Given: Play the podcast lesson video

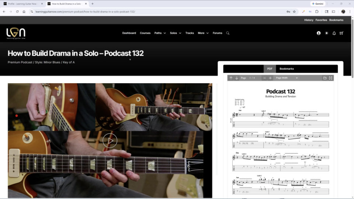Looking at the screenshot, I should click(x=110, y=140).
